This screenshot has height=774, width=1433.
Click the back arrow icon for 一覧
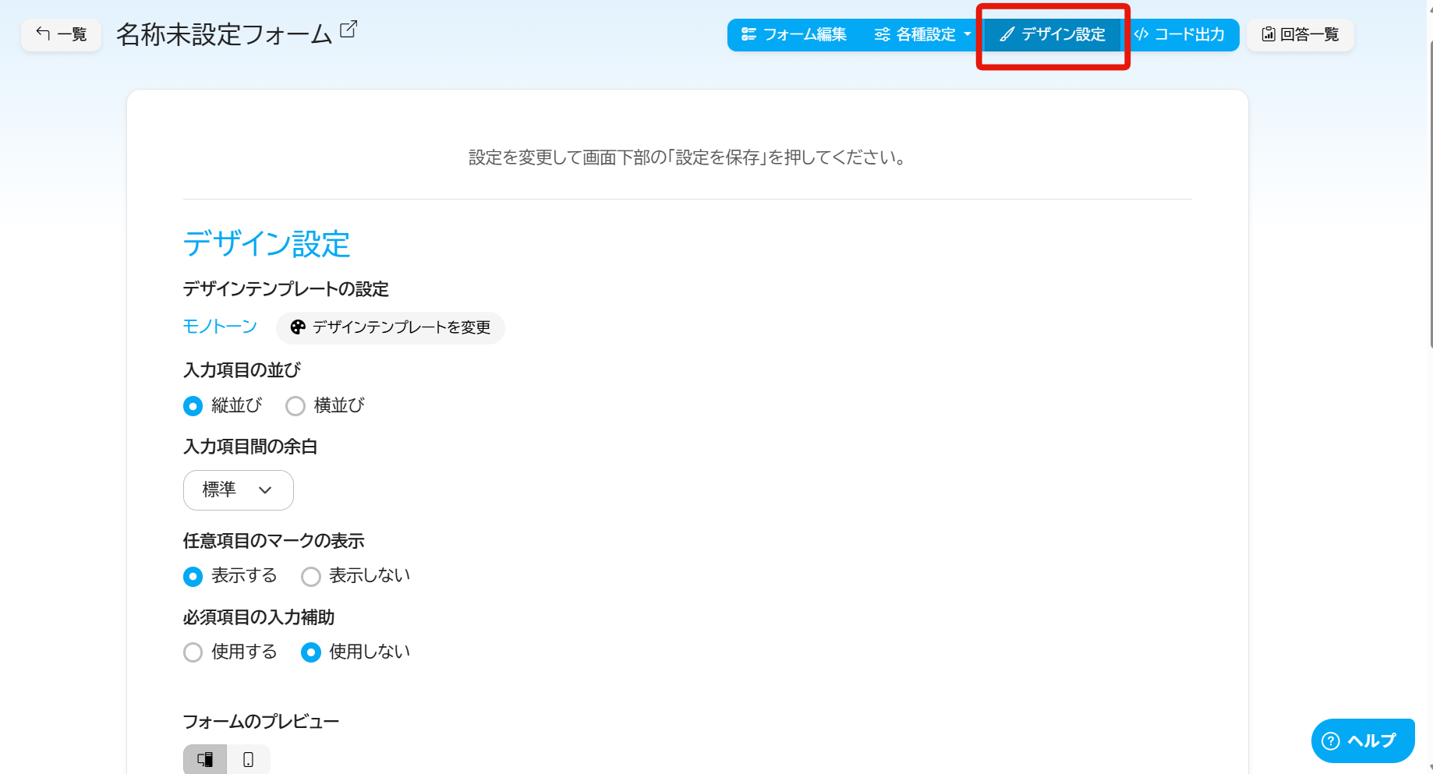pyautogui.click(x=44, y=34)
